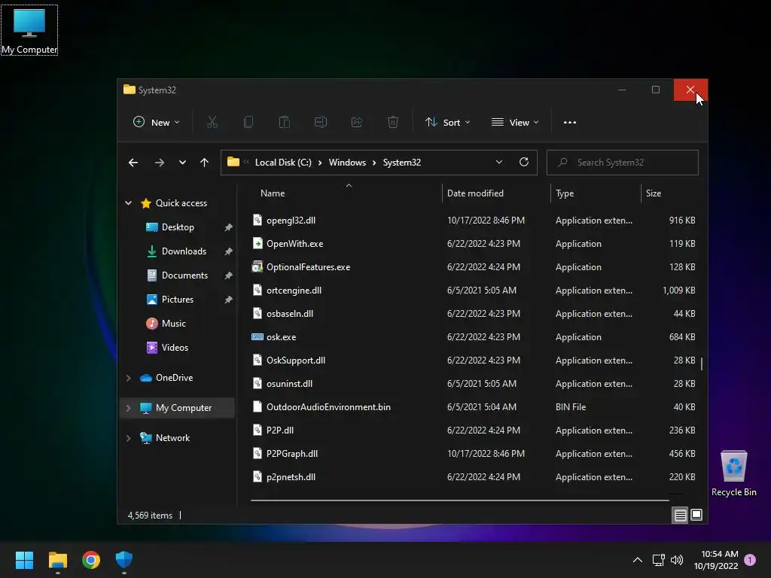Select the Recycle Bin desktop icon
This screenshot has height=578, width=771.
tap(733, 473)
